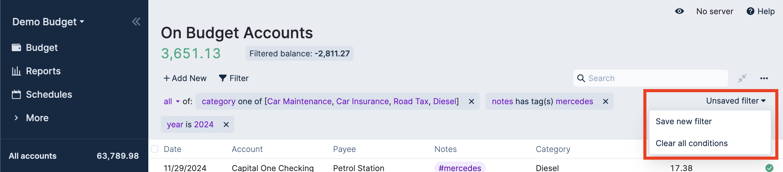The width and height of the screenshot is (783, 172).
Task: Collapse the sidebar with double-chevron icon
Action: pyautogui.click(x=136, y=22)
